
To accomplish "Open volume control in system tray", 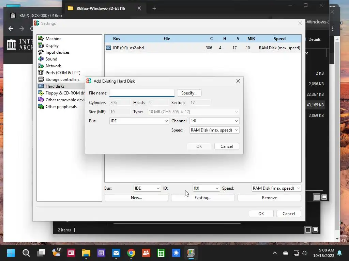I will coord(304,253).
